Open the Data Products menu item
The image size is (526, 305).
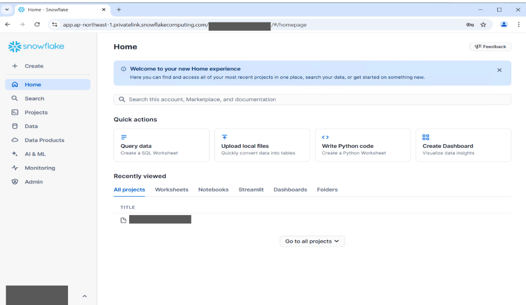48,140
